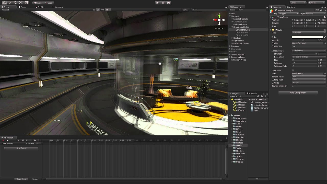The width and height of the screenshot is (327, 184).
Task: Click the Animation record button
Action: pyautogui.click(x=3, y=140)
